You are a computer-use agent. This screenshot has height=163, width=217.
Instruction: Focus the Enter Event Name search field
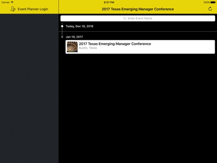point(138,19)
